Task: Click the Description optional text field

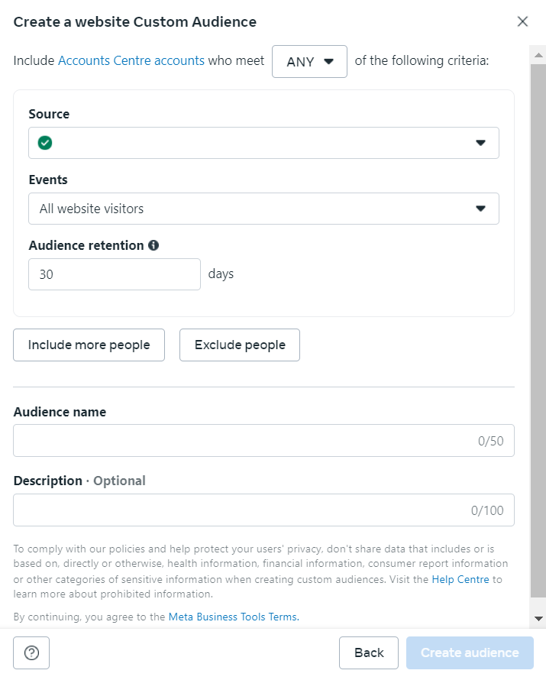Action: (x=263, y=510)
